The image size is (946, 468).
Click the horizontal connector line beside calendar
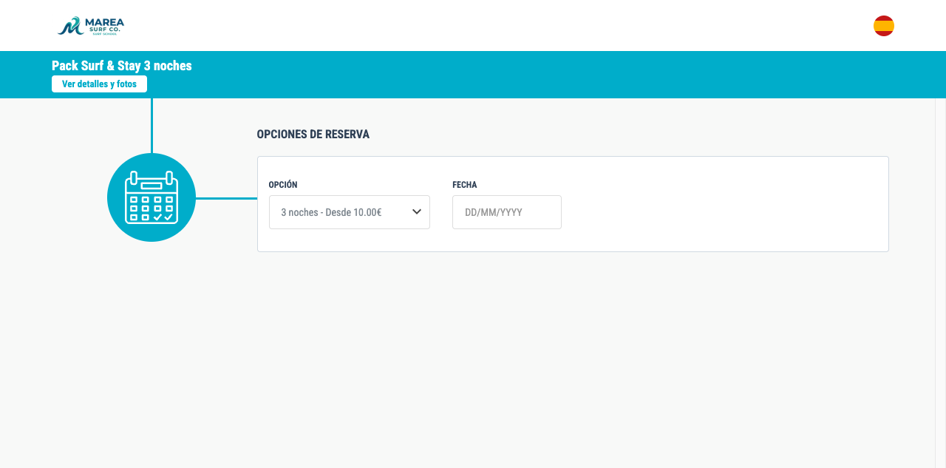[x=226, y=198]
